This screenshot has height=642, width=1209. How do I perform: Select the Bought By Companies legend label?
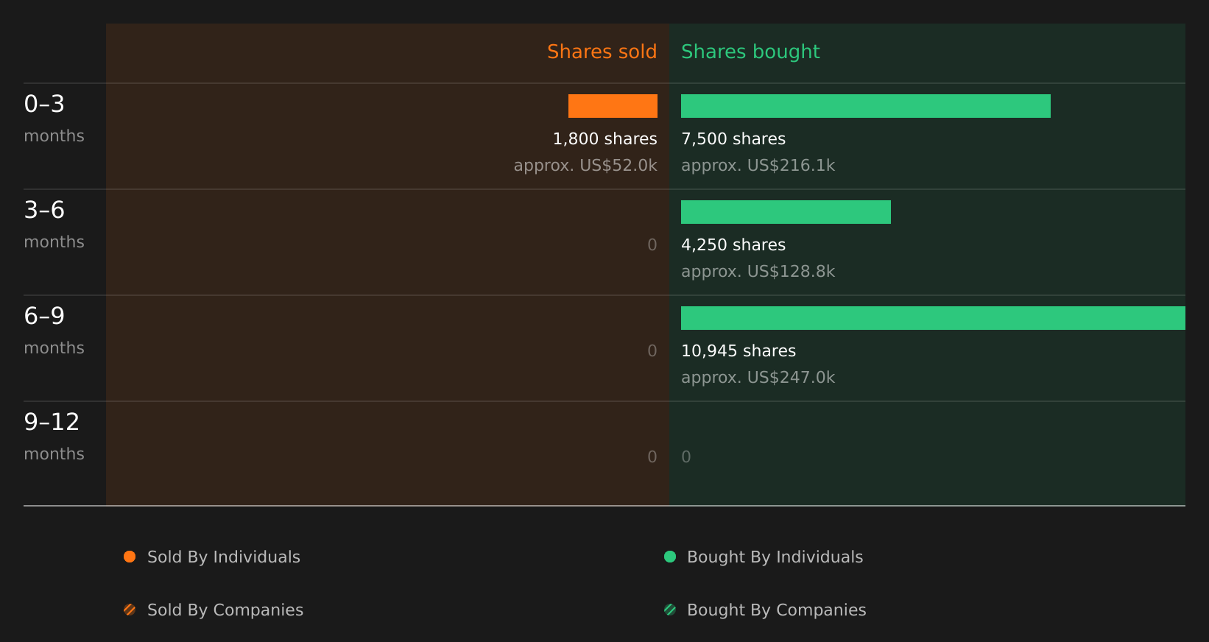[x=776, y=610]
